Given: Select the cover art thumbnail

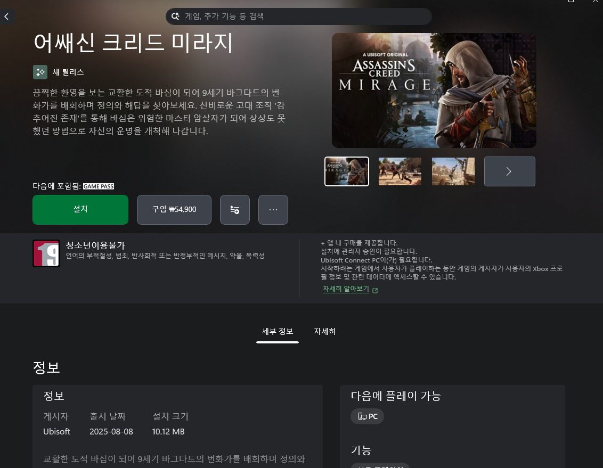Looking at the screenshot, I should (346, 171).
